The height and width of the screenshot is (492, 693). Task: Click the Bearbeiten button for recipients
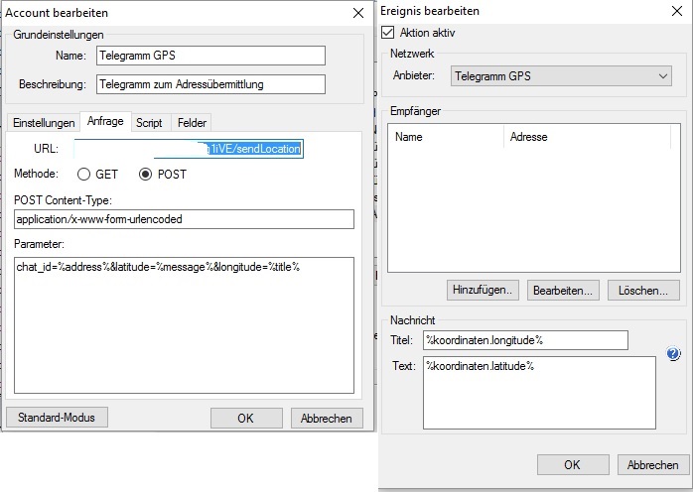pyautogui.click(x=563, y=291)
